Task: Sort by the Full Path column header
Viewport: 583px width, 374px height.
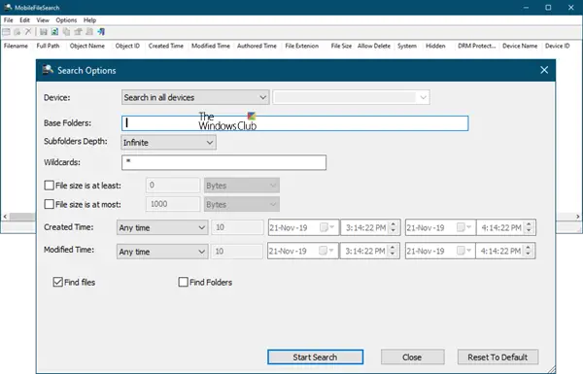Action: tap(48, 46)
